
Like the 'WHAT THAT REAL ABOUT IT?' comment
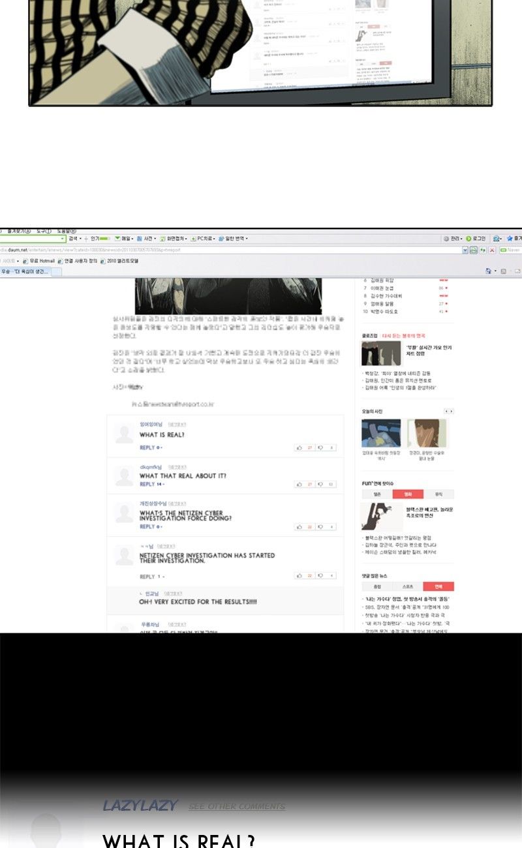pyautogui.click(x=299, y=484)
